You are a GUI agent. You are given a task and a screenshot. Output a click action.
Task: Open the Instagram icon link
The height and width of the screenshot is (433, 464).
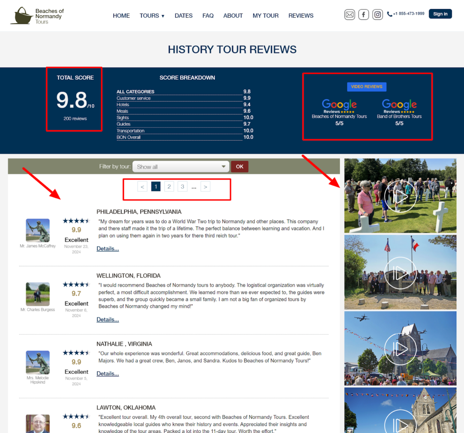377,14
